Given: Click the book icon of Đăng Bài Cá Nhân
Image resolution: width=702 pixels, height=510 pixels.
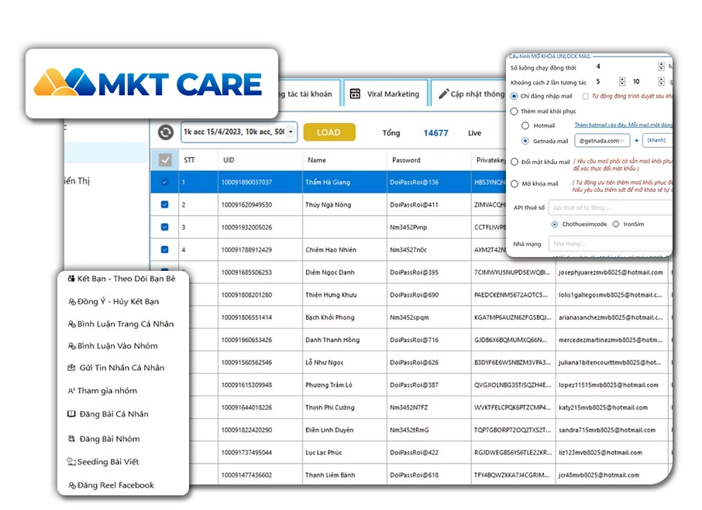Looking at the screenshot, I should point(71,414).
